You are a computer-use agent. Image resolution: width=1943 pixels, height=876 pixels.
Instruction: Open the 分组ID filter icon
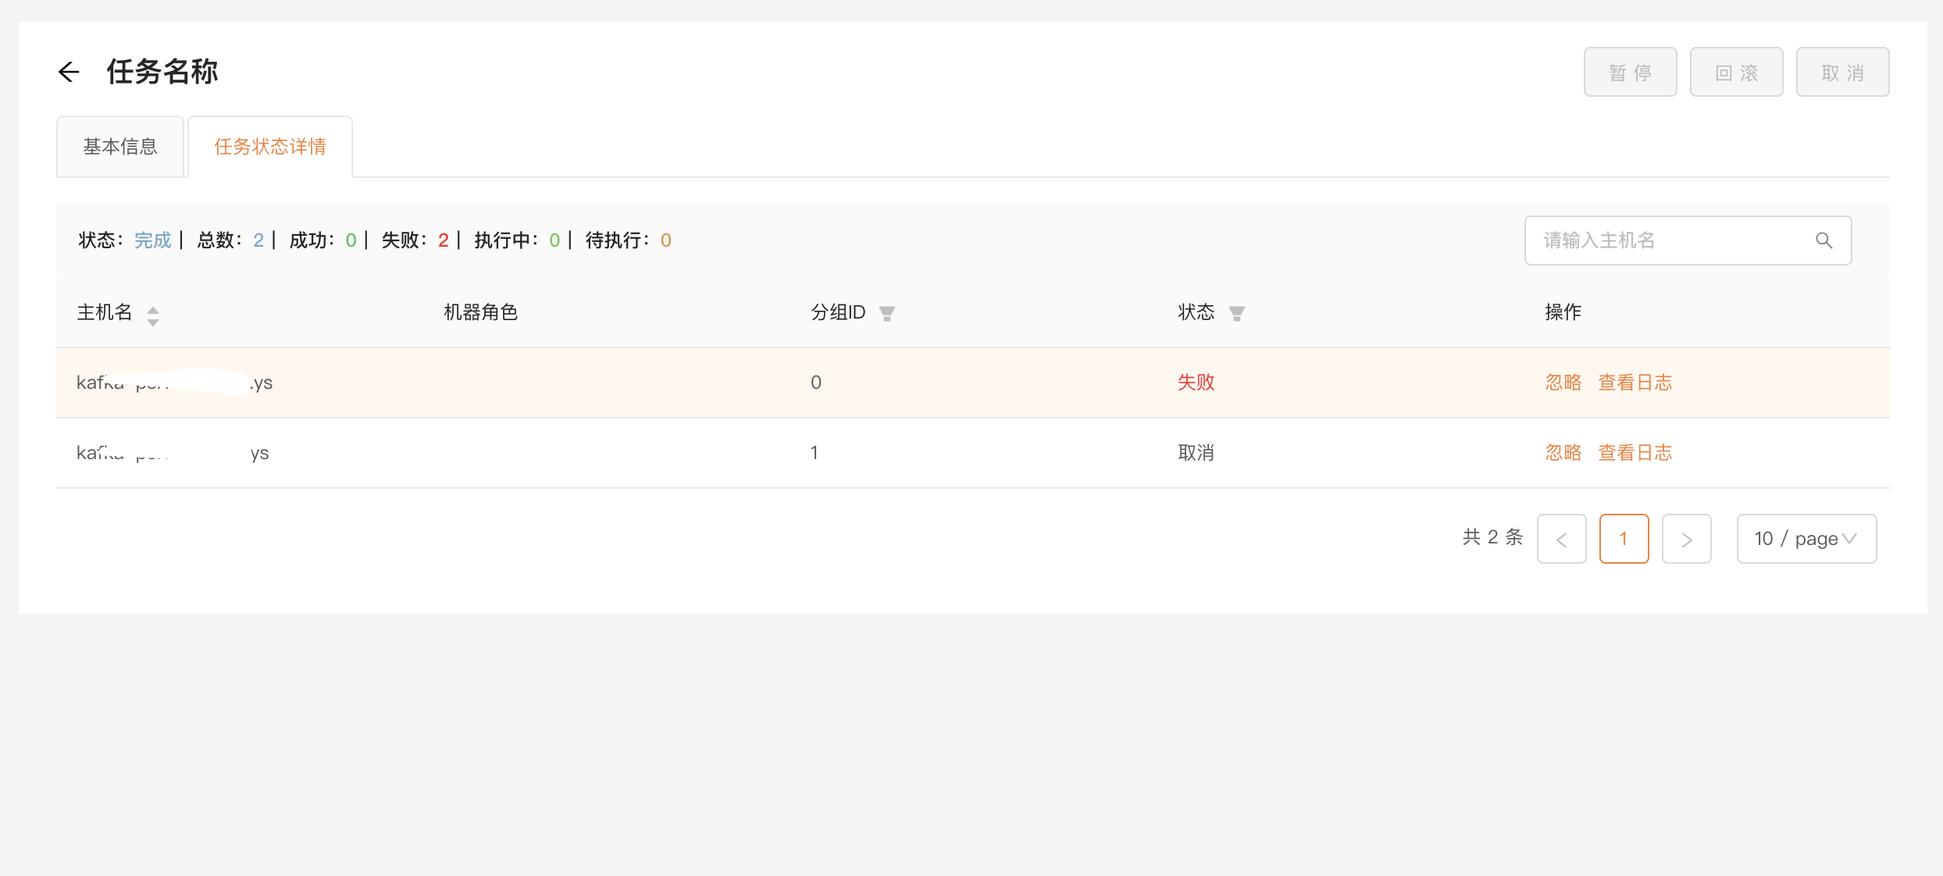tap(886, 314)
